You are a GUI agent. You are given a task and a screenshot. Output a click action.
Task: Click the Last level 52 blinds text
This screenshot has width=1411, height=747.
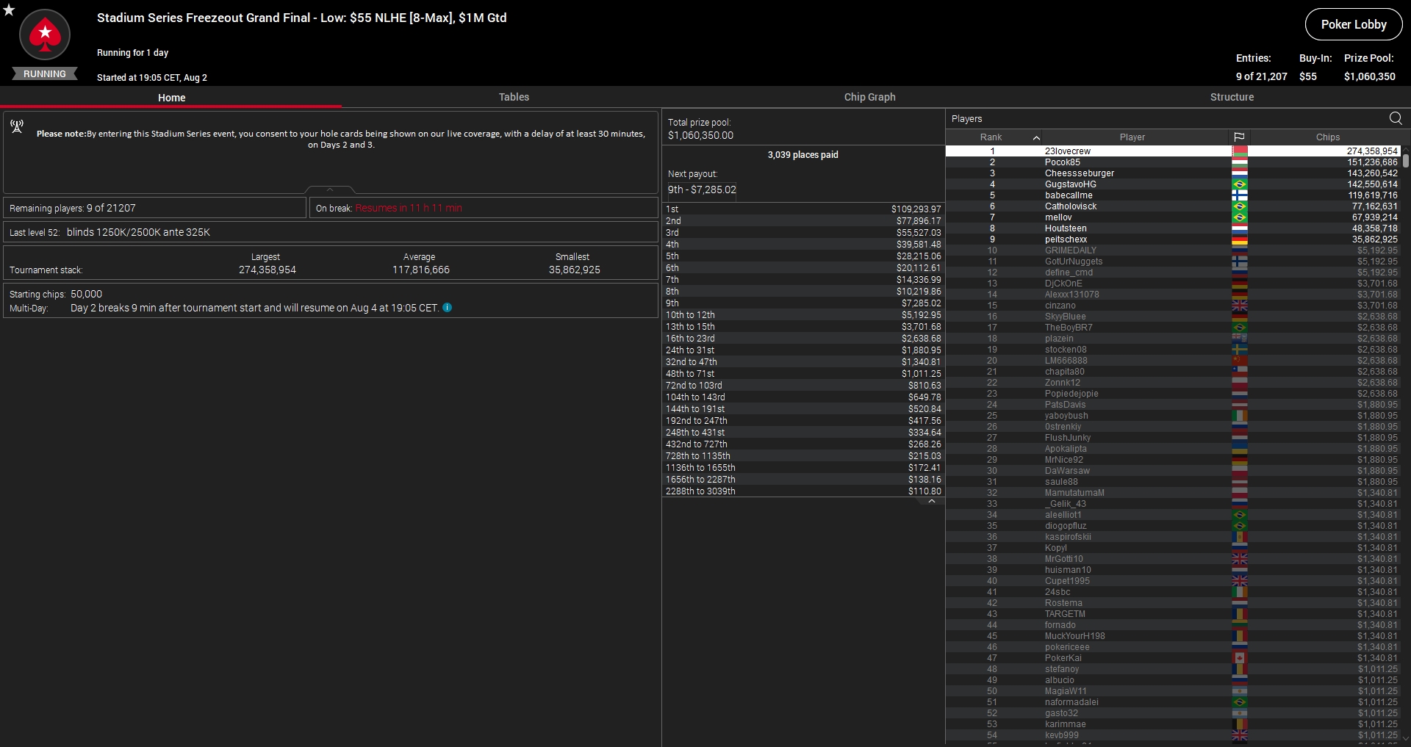click(x=109, y=232)
